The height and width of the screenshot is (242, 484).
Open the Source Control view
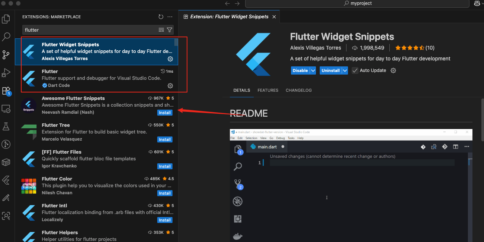[x=6, y=55]
